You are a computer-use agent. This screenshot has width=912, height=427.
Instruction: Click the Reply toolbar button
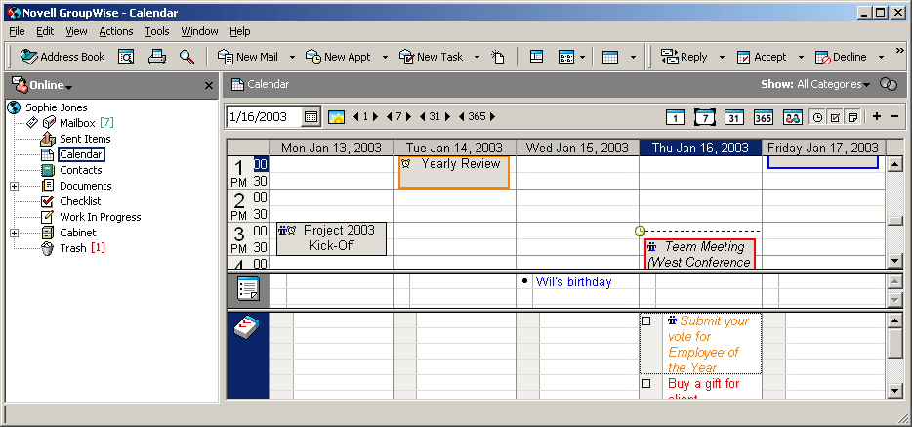click(x=684, y=57)
